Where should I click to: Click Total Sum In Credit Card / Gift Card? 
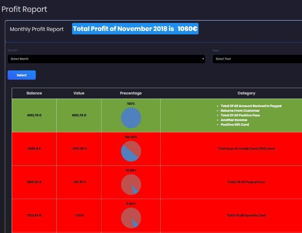coord(246,148)
